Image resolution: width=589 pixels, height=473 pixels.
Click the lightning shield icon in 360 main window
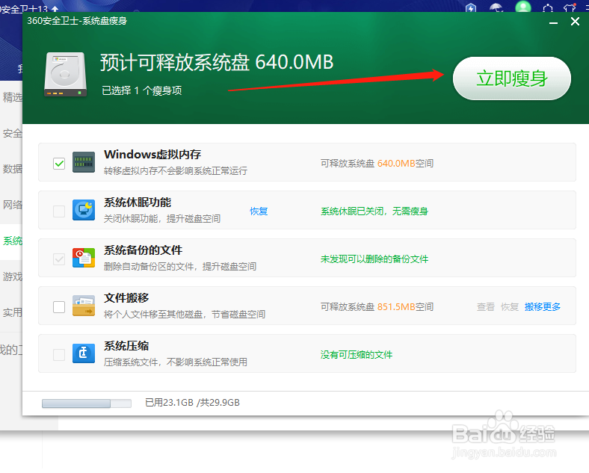pos(471,8)
